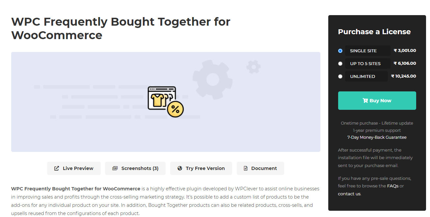
Task: Click the WPC Frequently Bought Together heading
Action: coord(121,28)
